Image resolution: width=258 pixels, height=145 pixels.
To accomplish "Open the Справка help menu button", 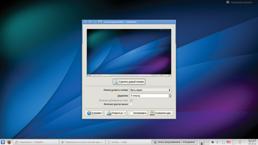I will point(94,113).
